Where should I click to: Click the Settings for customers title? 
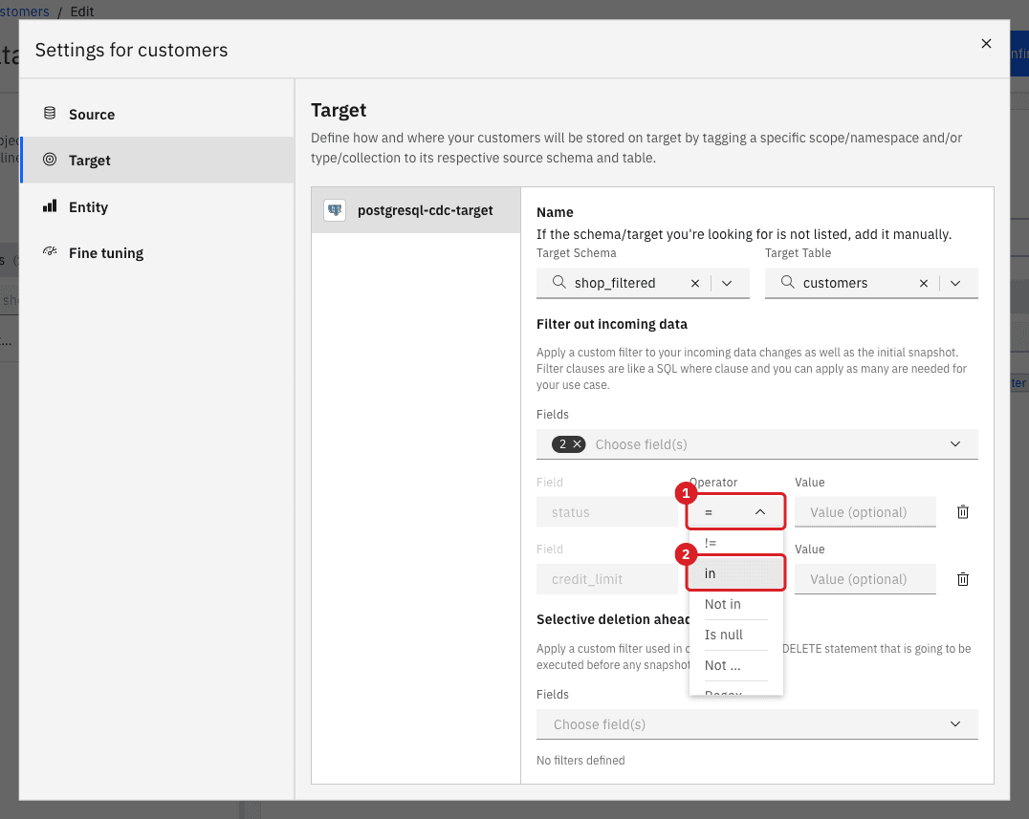tap(131, 50)
